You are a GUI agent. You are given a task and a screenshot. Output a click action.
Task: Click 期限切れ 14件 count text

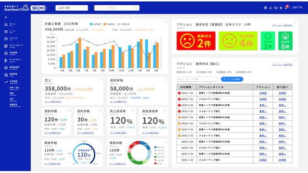(x=184, y=72)
